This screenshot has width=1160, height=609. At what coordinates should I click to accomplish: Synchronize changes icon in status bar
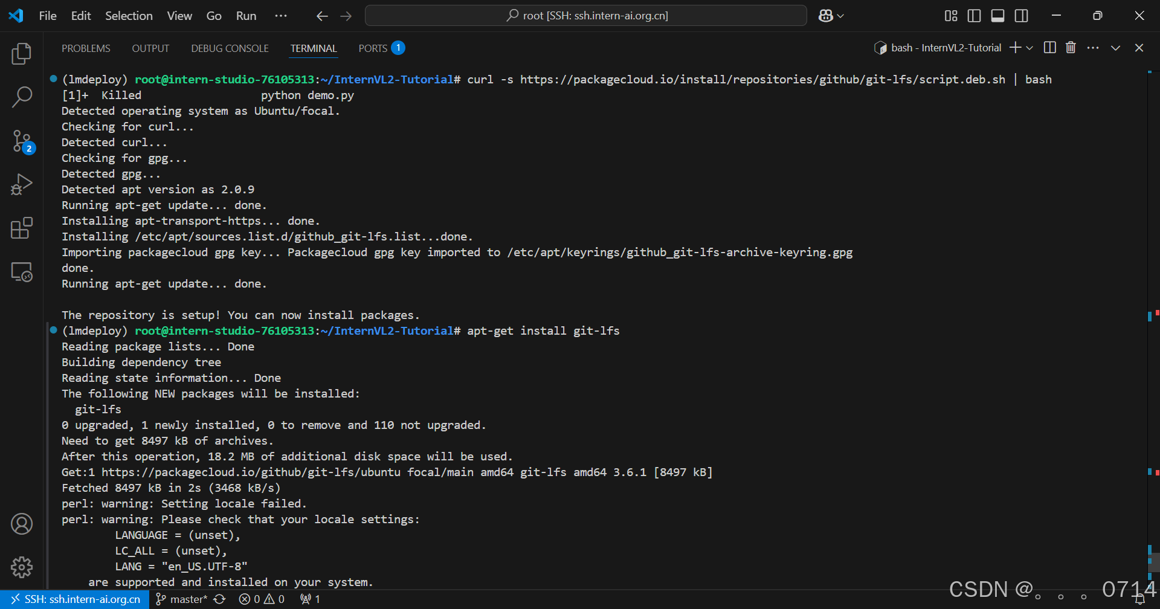(x=220, y=599)
